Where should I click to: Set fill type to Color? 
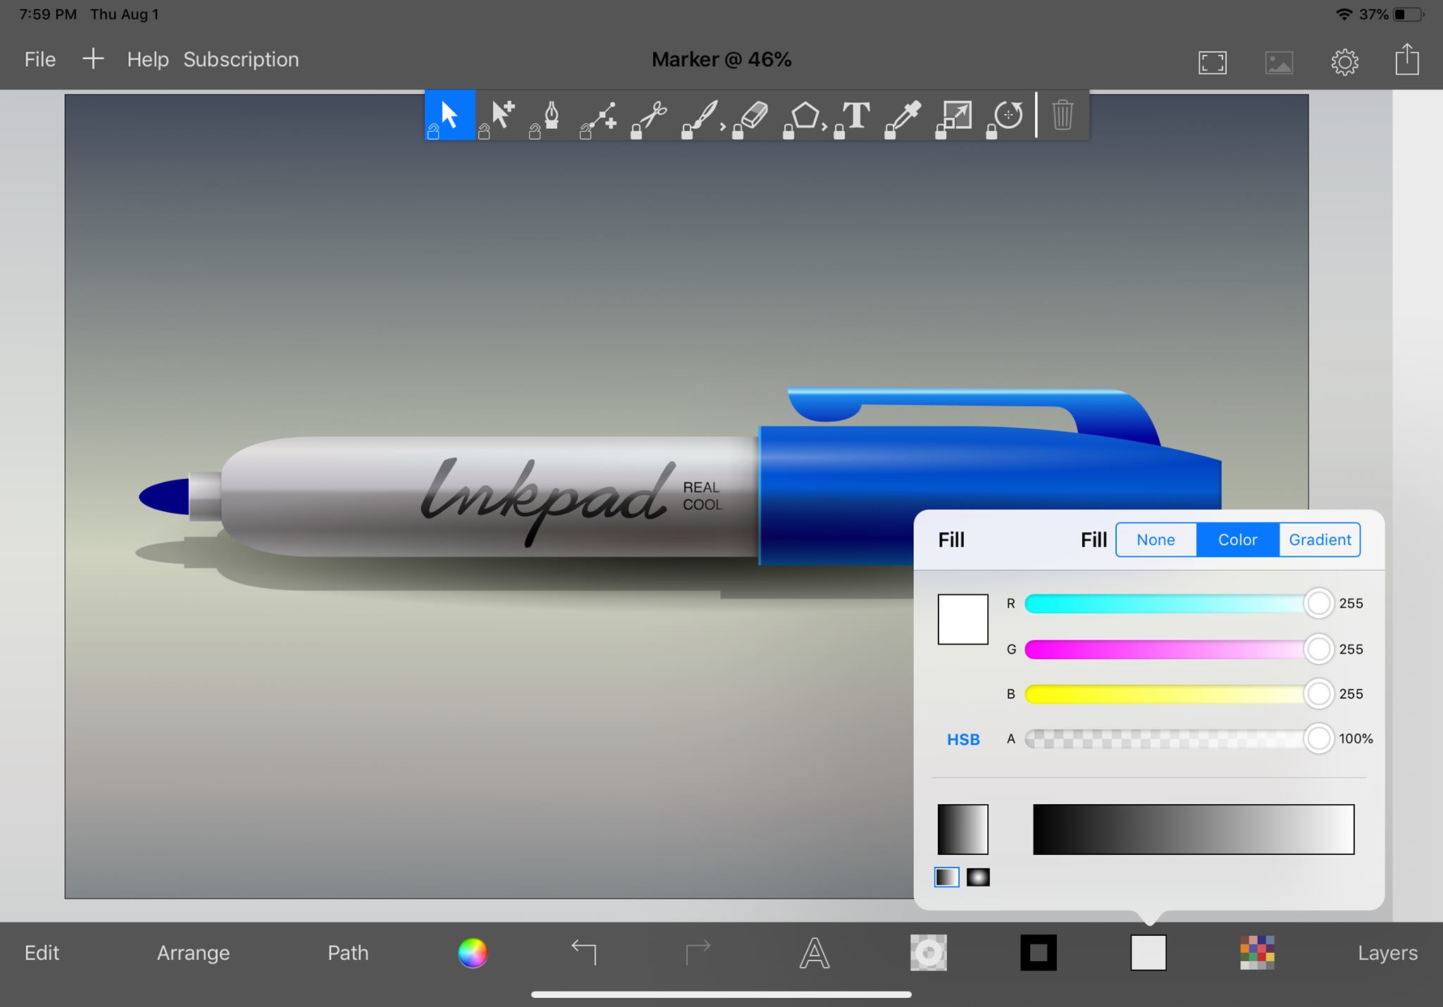click(x=1237, y=539)
